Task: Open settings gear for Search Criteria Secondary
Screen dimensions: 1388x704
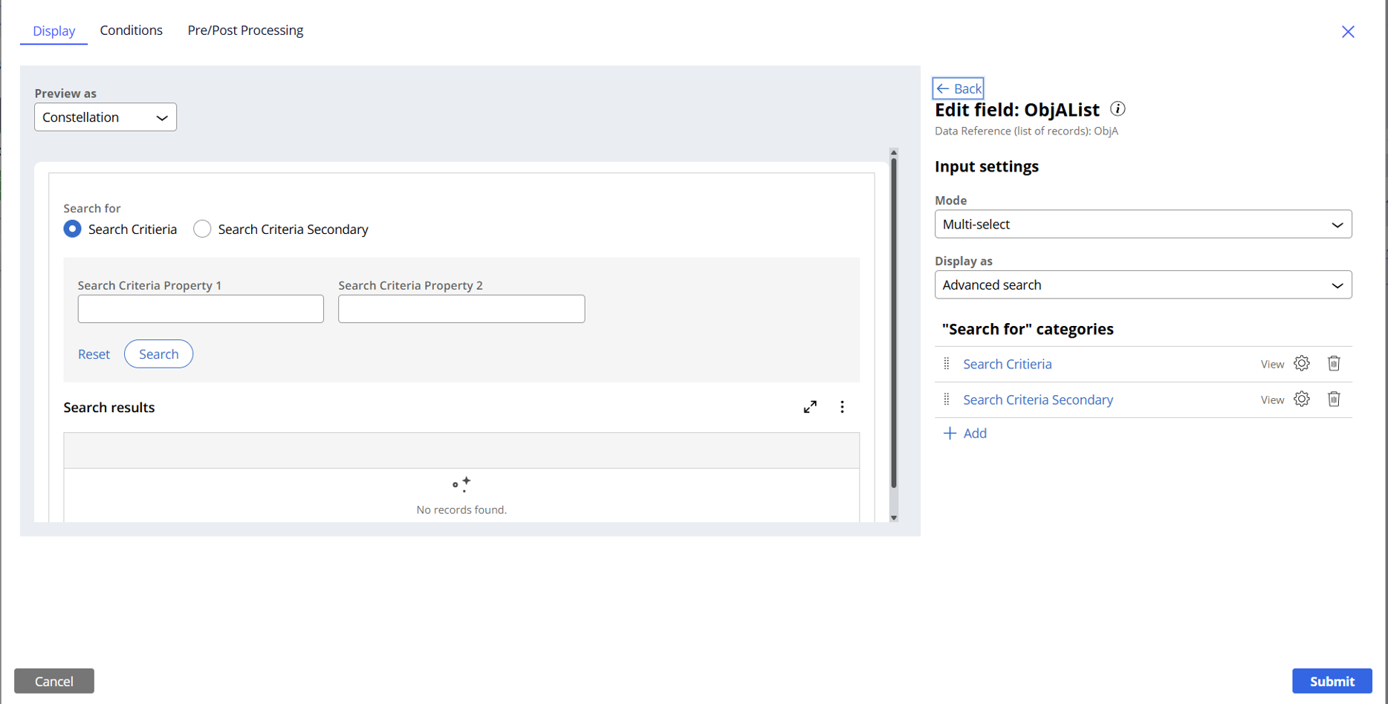Action: [1301, 400]
